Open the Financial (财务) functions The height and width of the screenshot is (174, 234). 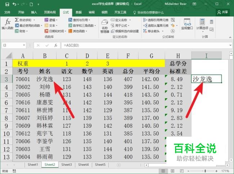click(x=21, y=31)
